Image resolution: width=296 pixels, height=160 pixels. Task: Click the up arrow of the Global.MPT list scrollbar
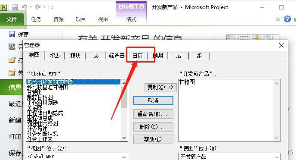click(x=124, y=83)
